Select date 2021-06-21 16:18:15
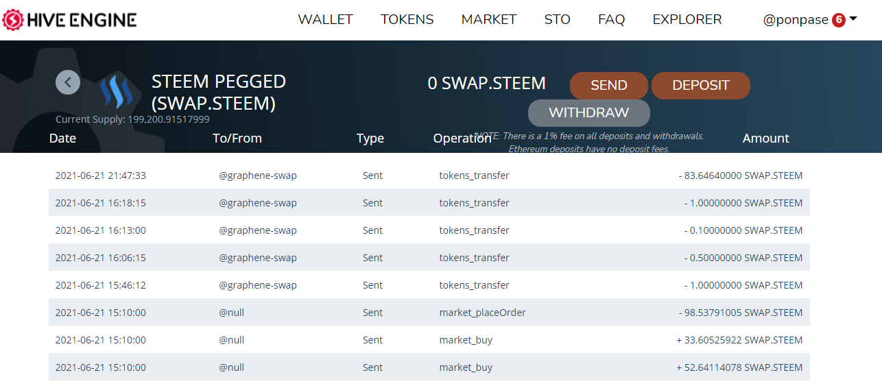This screenshot has width=882, height=388. pos(101,203)
